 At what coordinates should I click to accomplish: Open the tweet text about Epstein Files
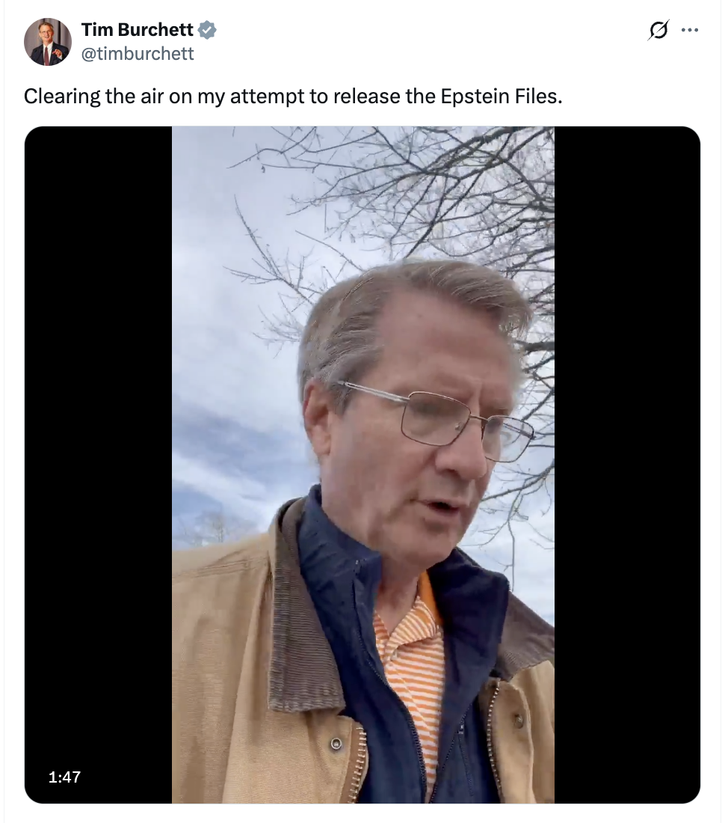(x=293, y=97)
